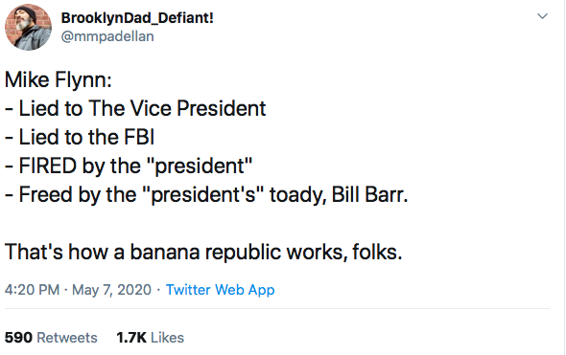
Task: Open the BrooklynDad_Defiant! display name link
Action: pyautogui.click(x=137, y=17)
